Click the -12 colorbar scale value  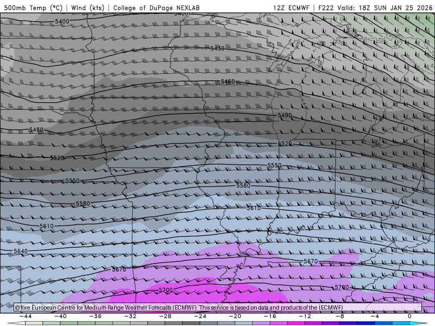tap(305, 316)
